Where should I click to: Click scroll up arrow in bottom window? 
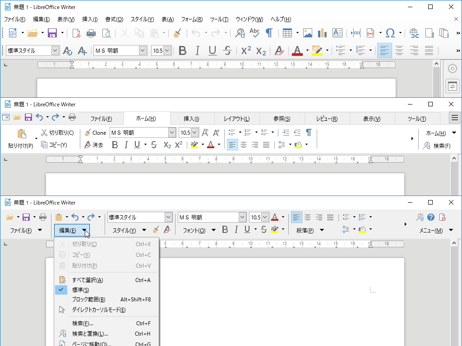(x=454, y=243)
